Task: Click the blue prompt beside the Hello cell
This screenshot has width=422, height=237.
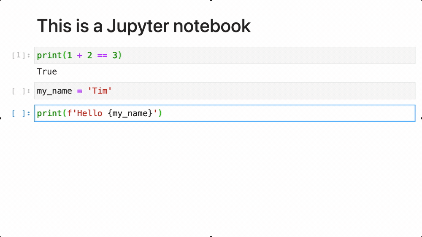Action: (21, 114)
